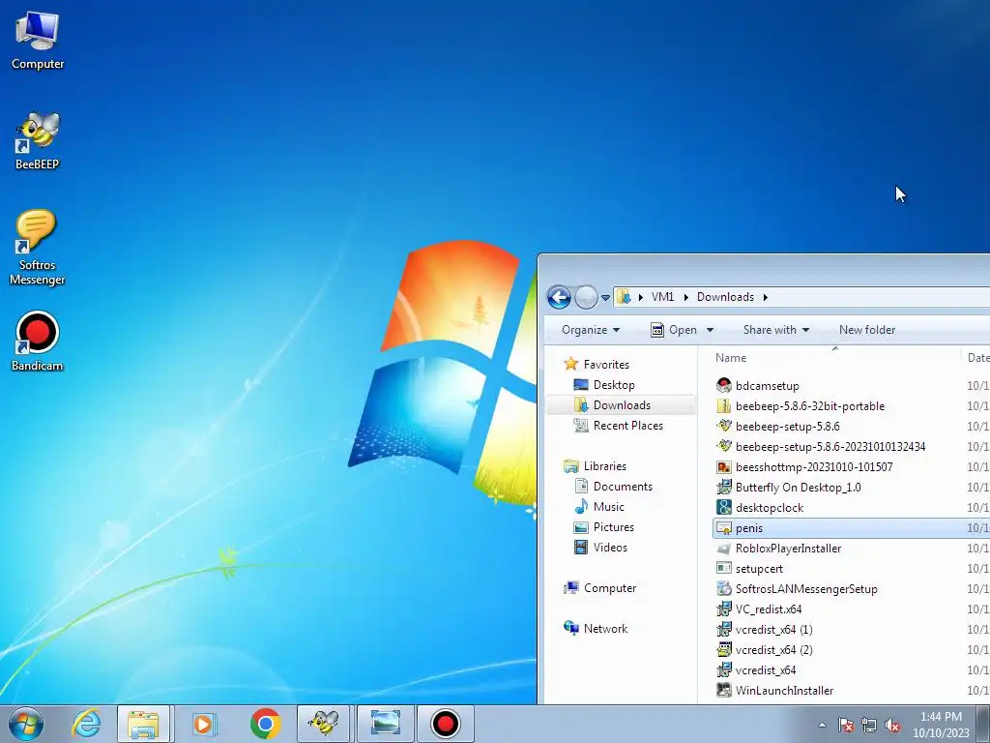Open the Computer desktop icon
Viewport: 990px width, 743px height.
(38, 40)
